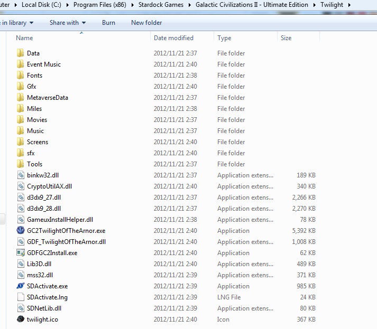Click the Icon type cell for twilight.ico
The width and height of the screenshot is (377, 329).
223,319
